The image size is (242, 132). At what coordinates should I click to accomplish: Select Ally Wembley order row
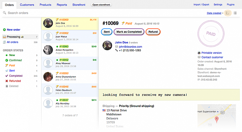(70, 104)
